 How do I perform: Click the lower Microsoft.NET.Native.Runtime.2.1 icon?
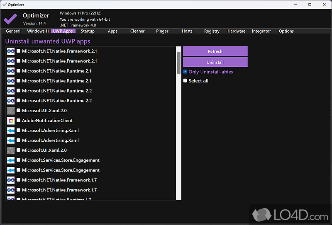pos(11,81)
